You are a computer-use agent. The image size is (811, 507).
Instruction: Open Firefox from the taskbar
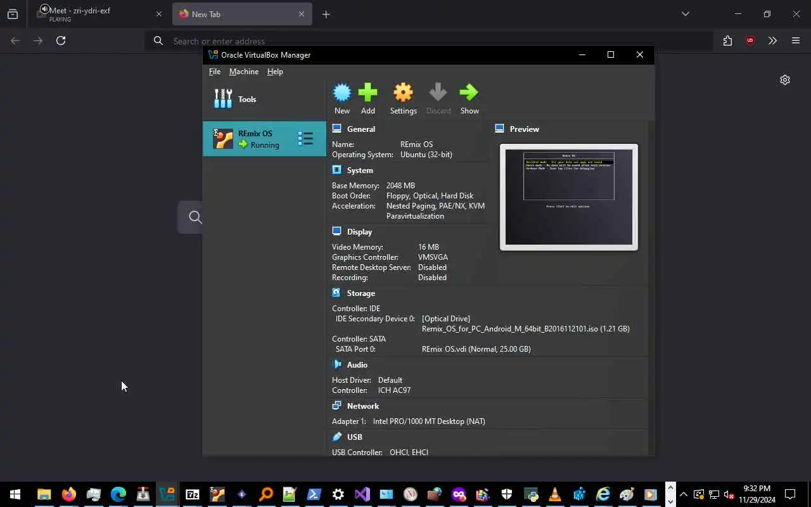pyautogui.click(x=68, y=494)
